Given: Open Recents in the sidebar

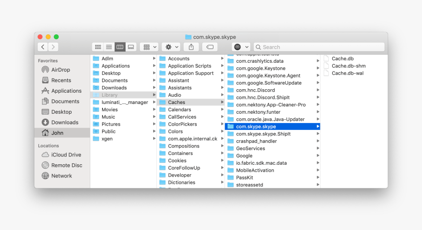Looking at the screenshot, I should (62, 80).
